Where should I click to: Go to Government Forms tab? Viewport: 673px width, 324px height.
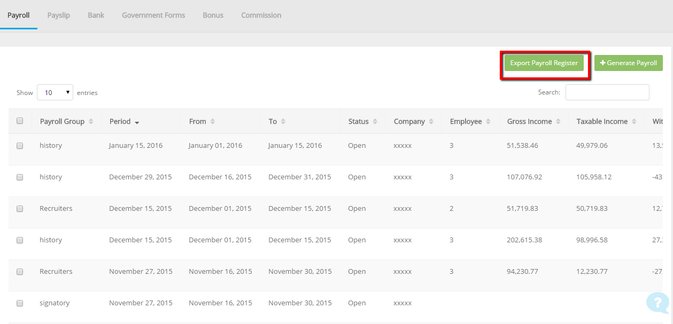tap(153, 15)
